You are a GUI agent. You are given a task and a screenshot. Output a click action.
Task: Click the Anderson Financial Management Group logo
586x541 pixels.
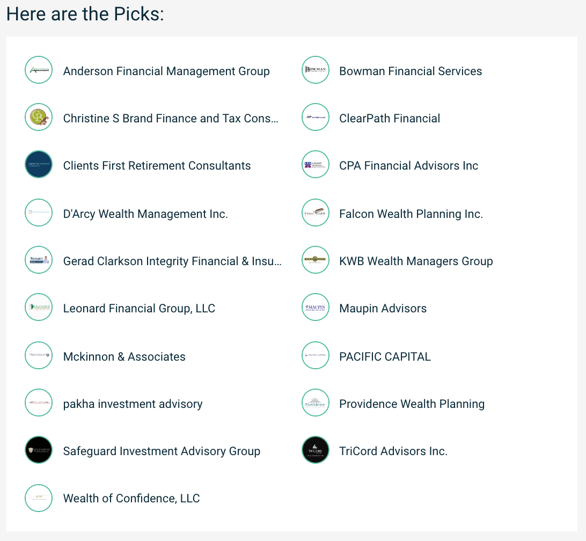pos(39,70)
